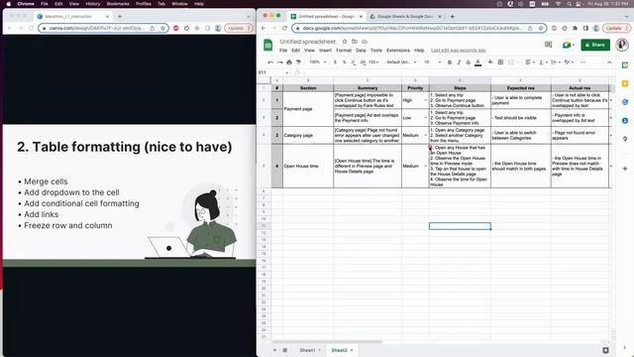Open Google account avatar in Sheets
The height and width of the screenshot is (357, 634).
pos(622,45)
